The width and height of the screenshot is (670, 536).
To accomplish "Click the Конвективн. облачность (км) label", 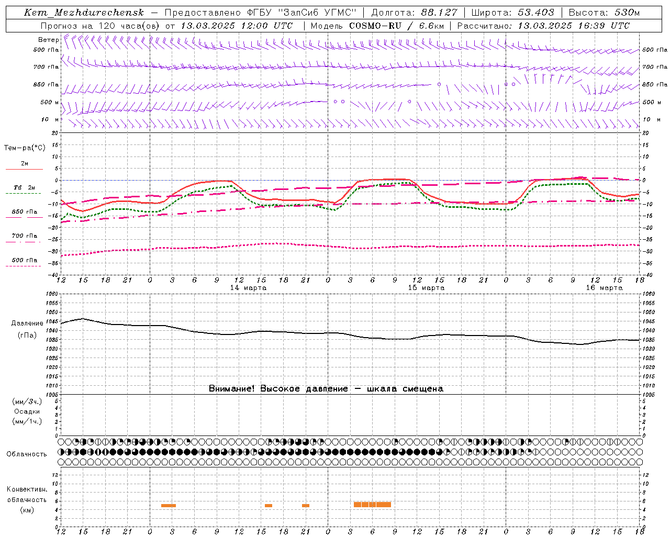I will point(27,499).
